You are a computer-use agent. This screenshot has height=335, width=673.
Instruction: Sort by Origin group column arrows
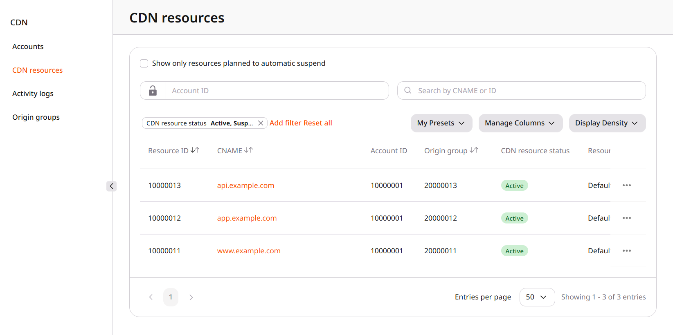coord(474,150)
